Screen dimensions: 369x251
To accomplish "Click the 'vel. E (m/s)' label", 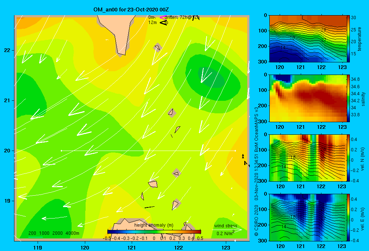I will (x=362, y=218).
